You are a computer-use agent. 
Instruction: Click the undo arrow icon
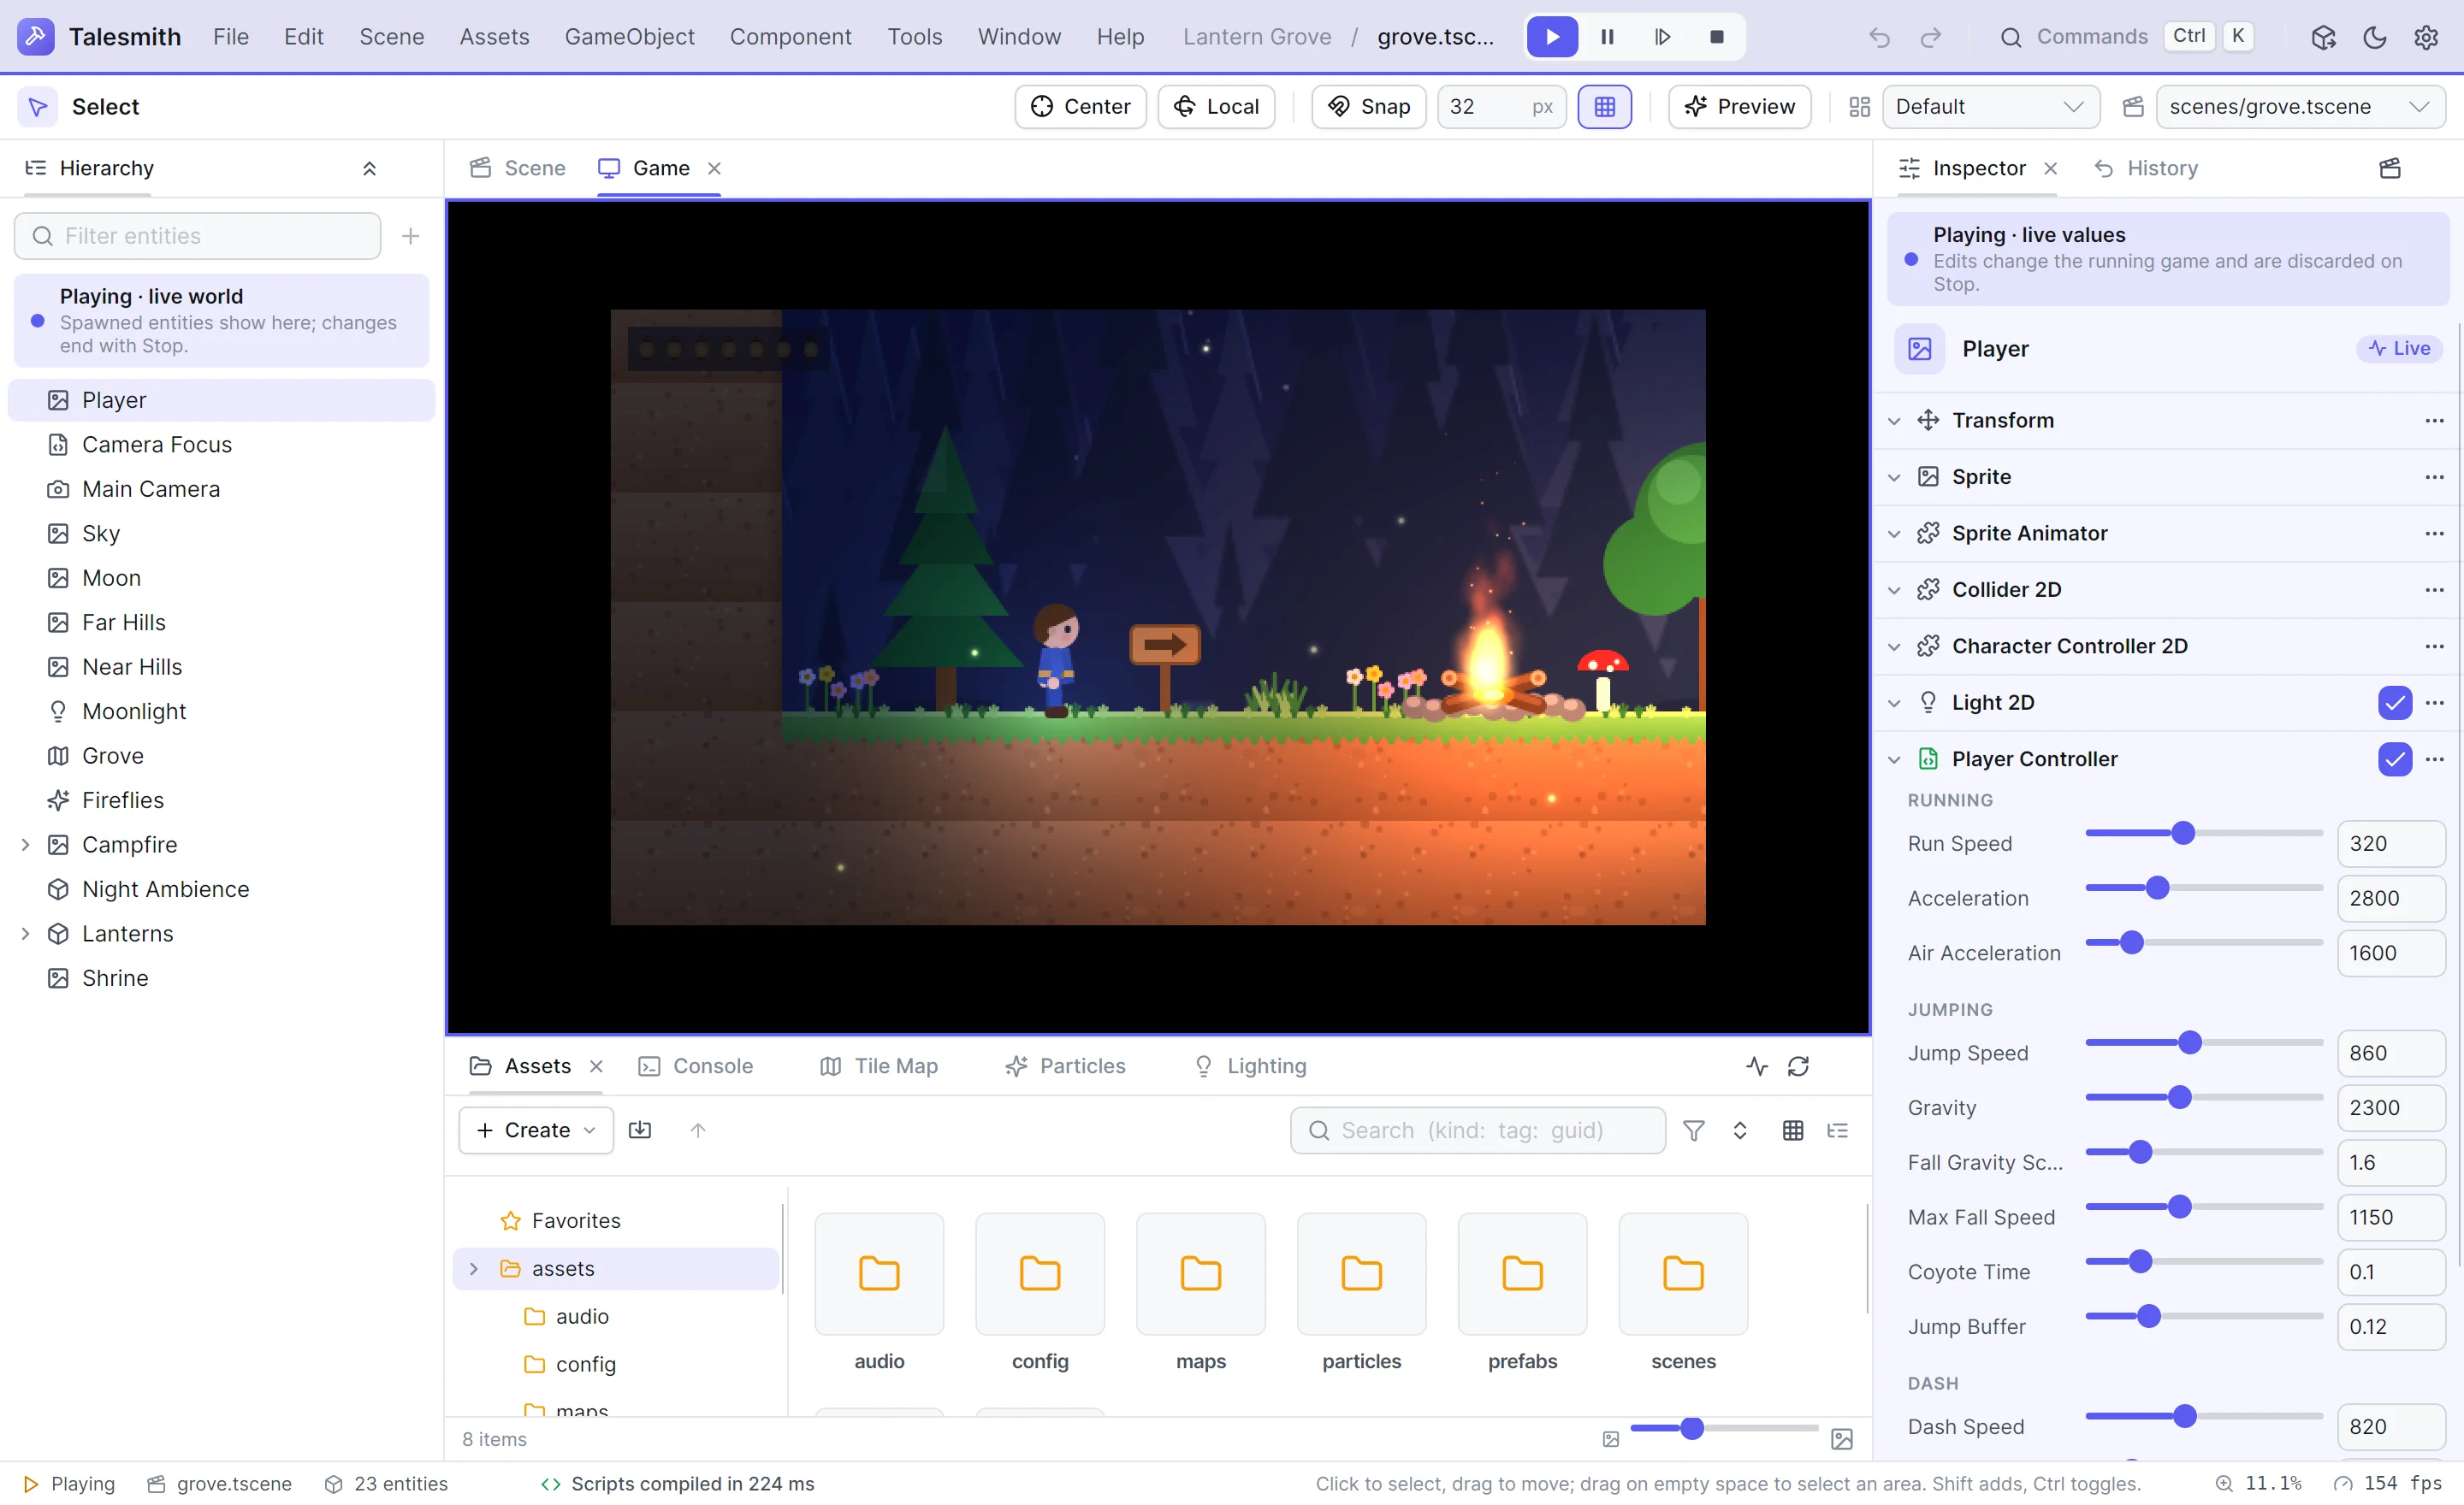click(1880, 38)
